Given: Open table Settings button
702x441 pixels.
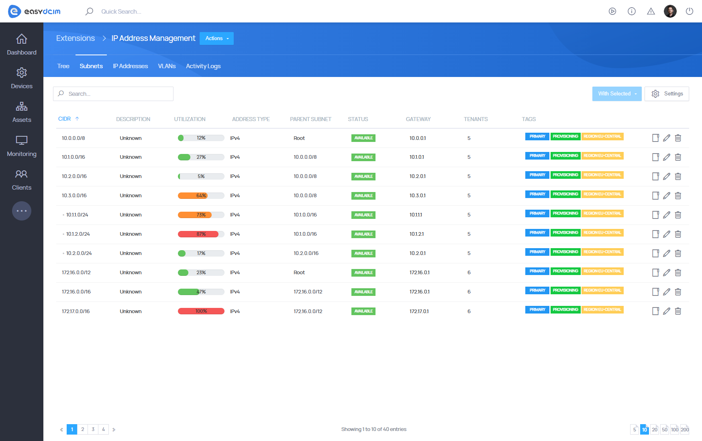Looking at the screenshot, I should tap(667, 94).
